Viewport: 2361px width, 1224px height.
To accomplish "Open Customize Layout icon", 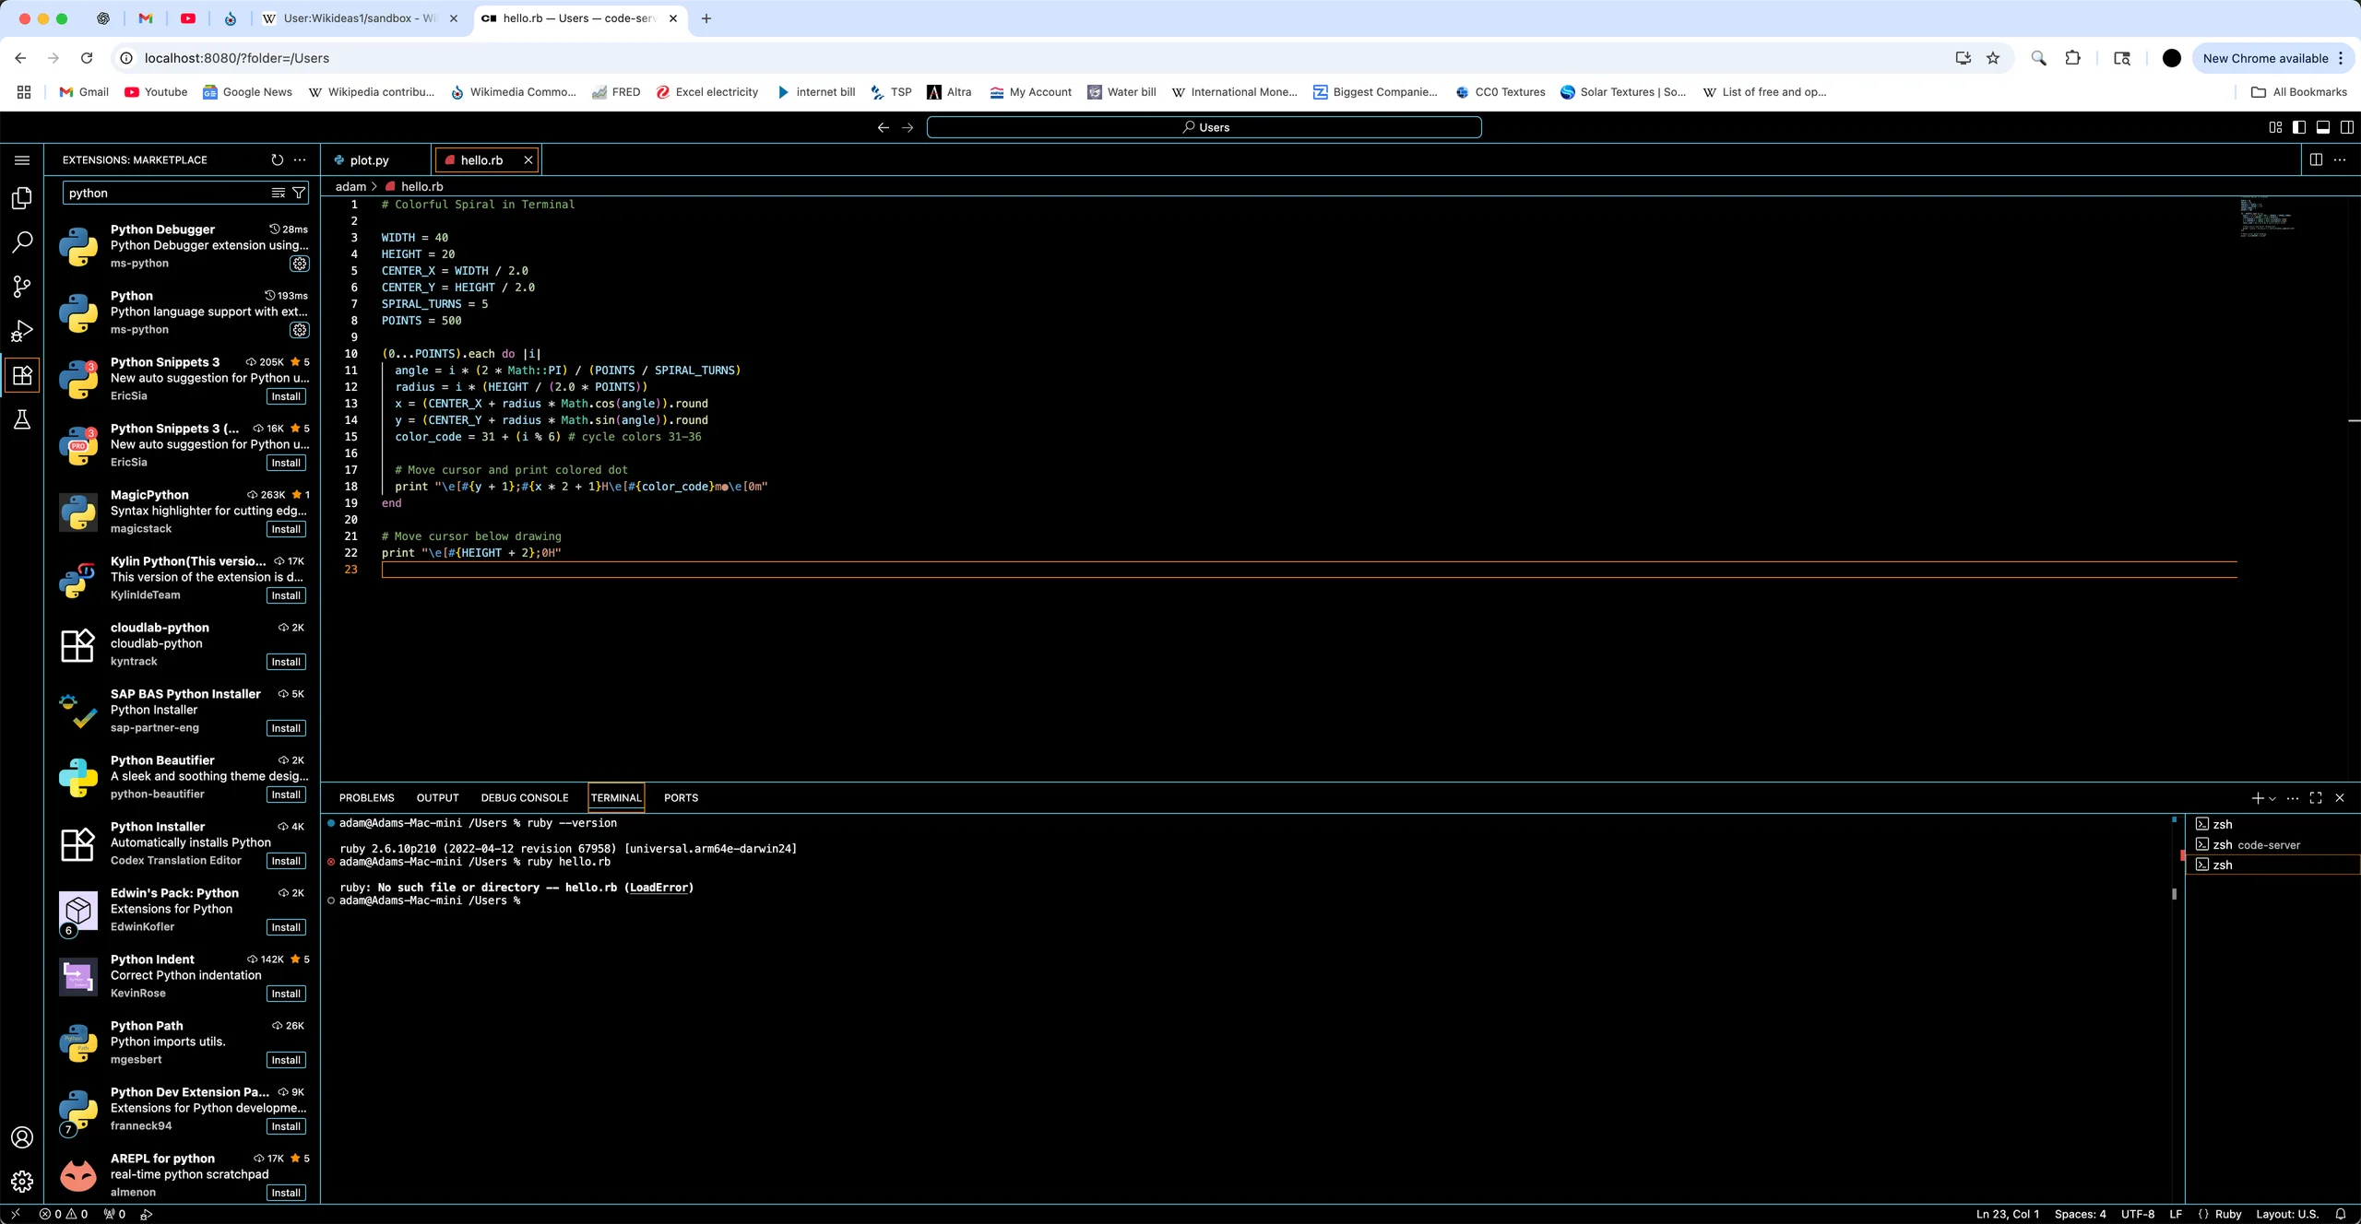I will tap(2275, 127).
